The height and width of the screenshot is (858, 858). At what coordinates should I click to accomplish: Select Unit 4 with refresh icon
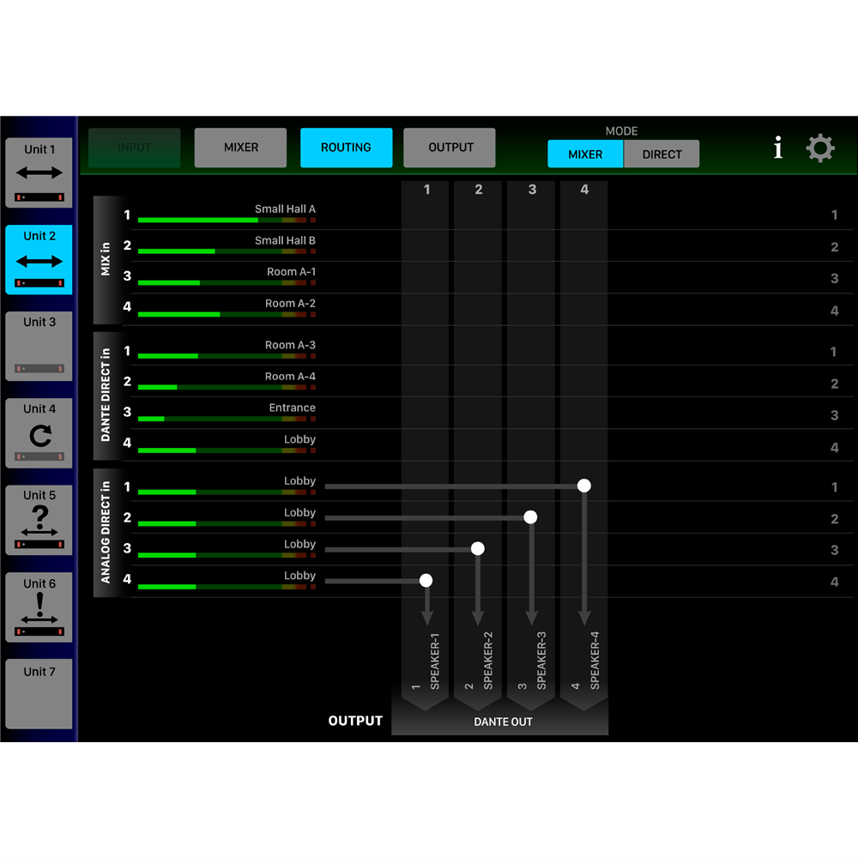(x=39, y=432)
